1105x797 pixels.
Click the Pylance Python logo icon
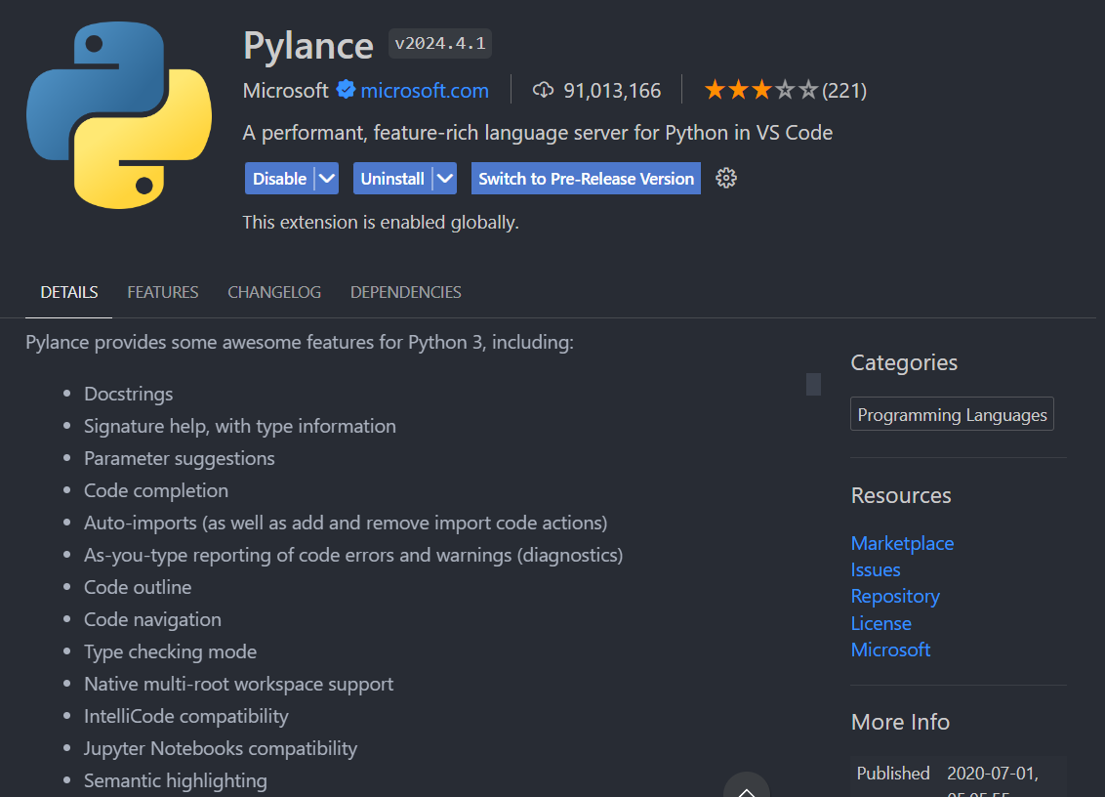pyautogui.click(x=119, y=116)
